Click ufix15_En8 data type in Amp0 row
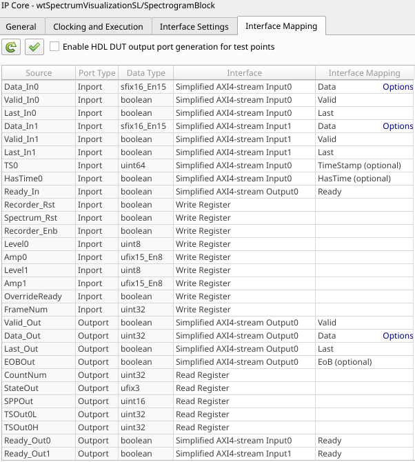The width and height of the screenshot is (415, 462). 145,257
